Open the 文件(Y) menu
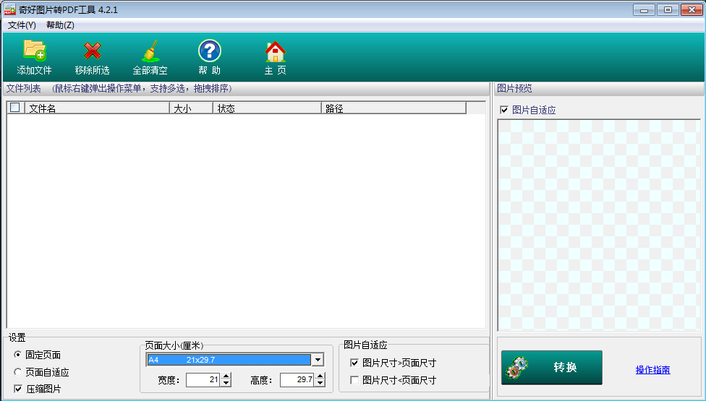The width and height of the screenshot is (706, 401). pos(22,25)
